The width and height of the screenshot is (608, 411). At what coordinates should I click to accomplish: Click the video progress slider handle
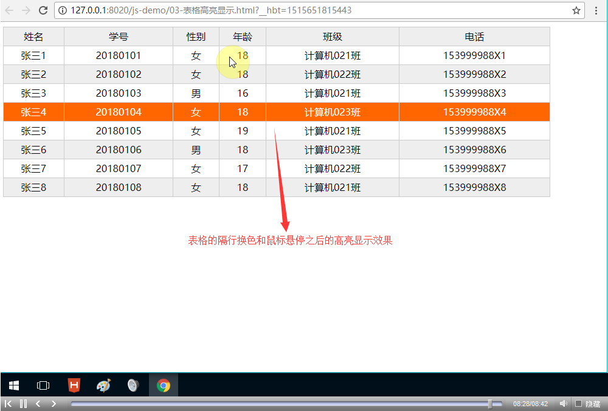pyautogui.click(x=490, y=404)
